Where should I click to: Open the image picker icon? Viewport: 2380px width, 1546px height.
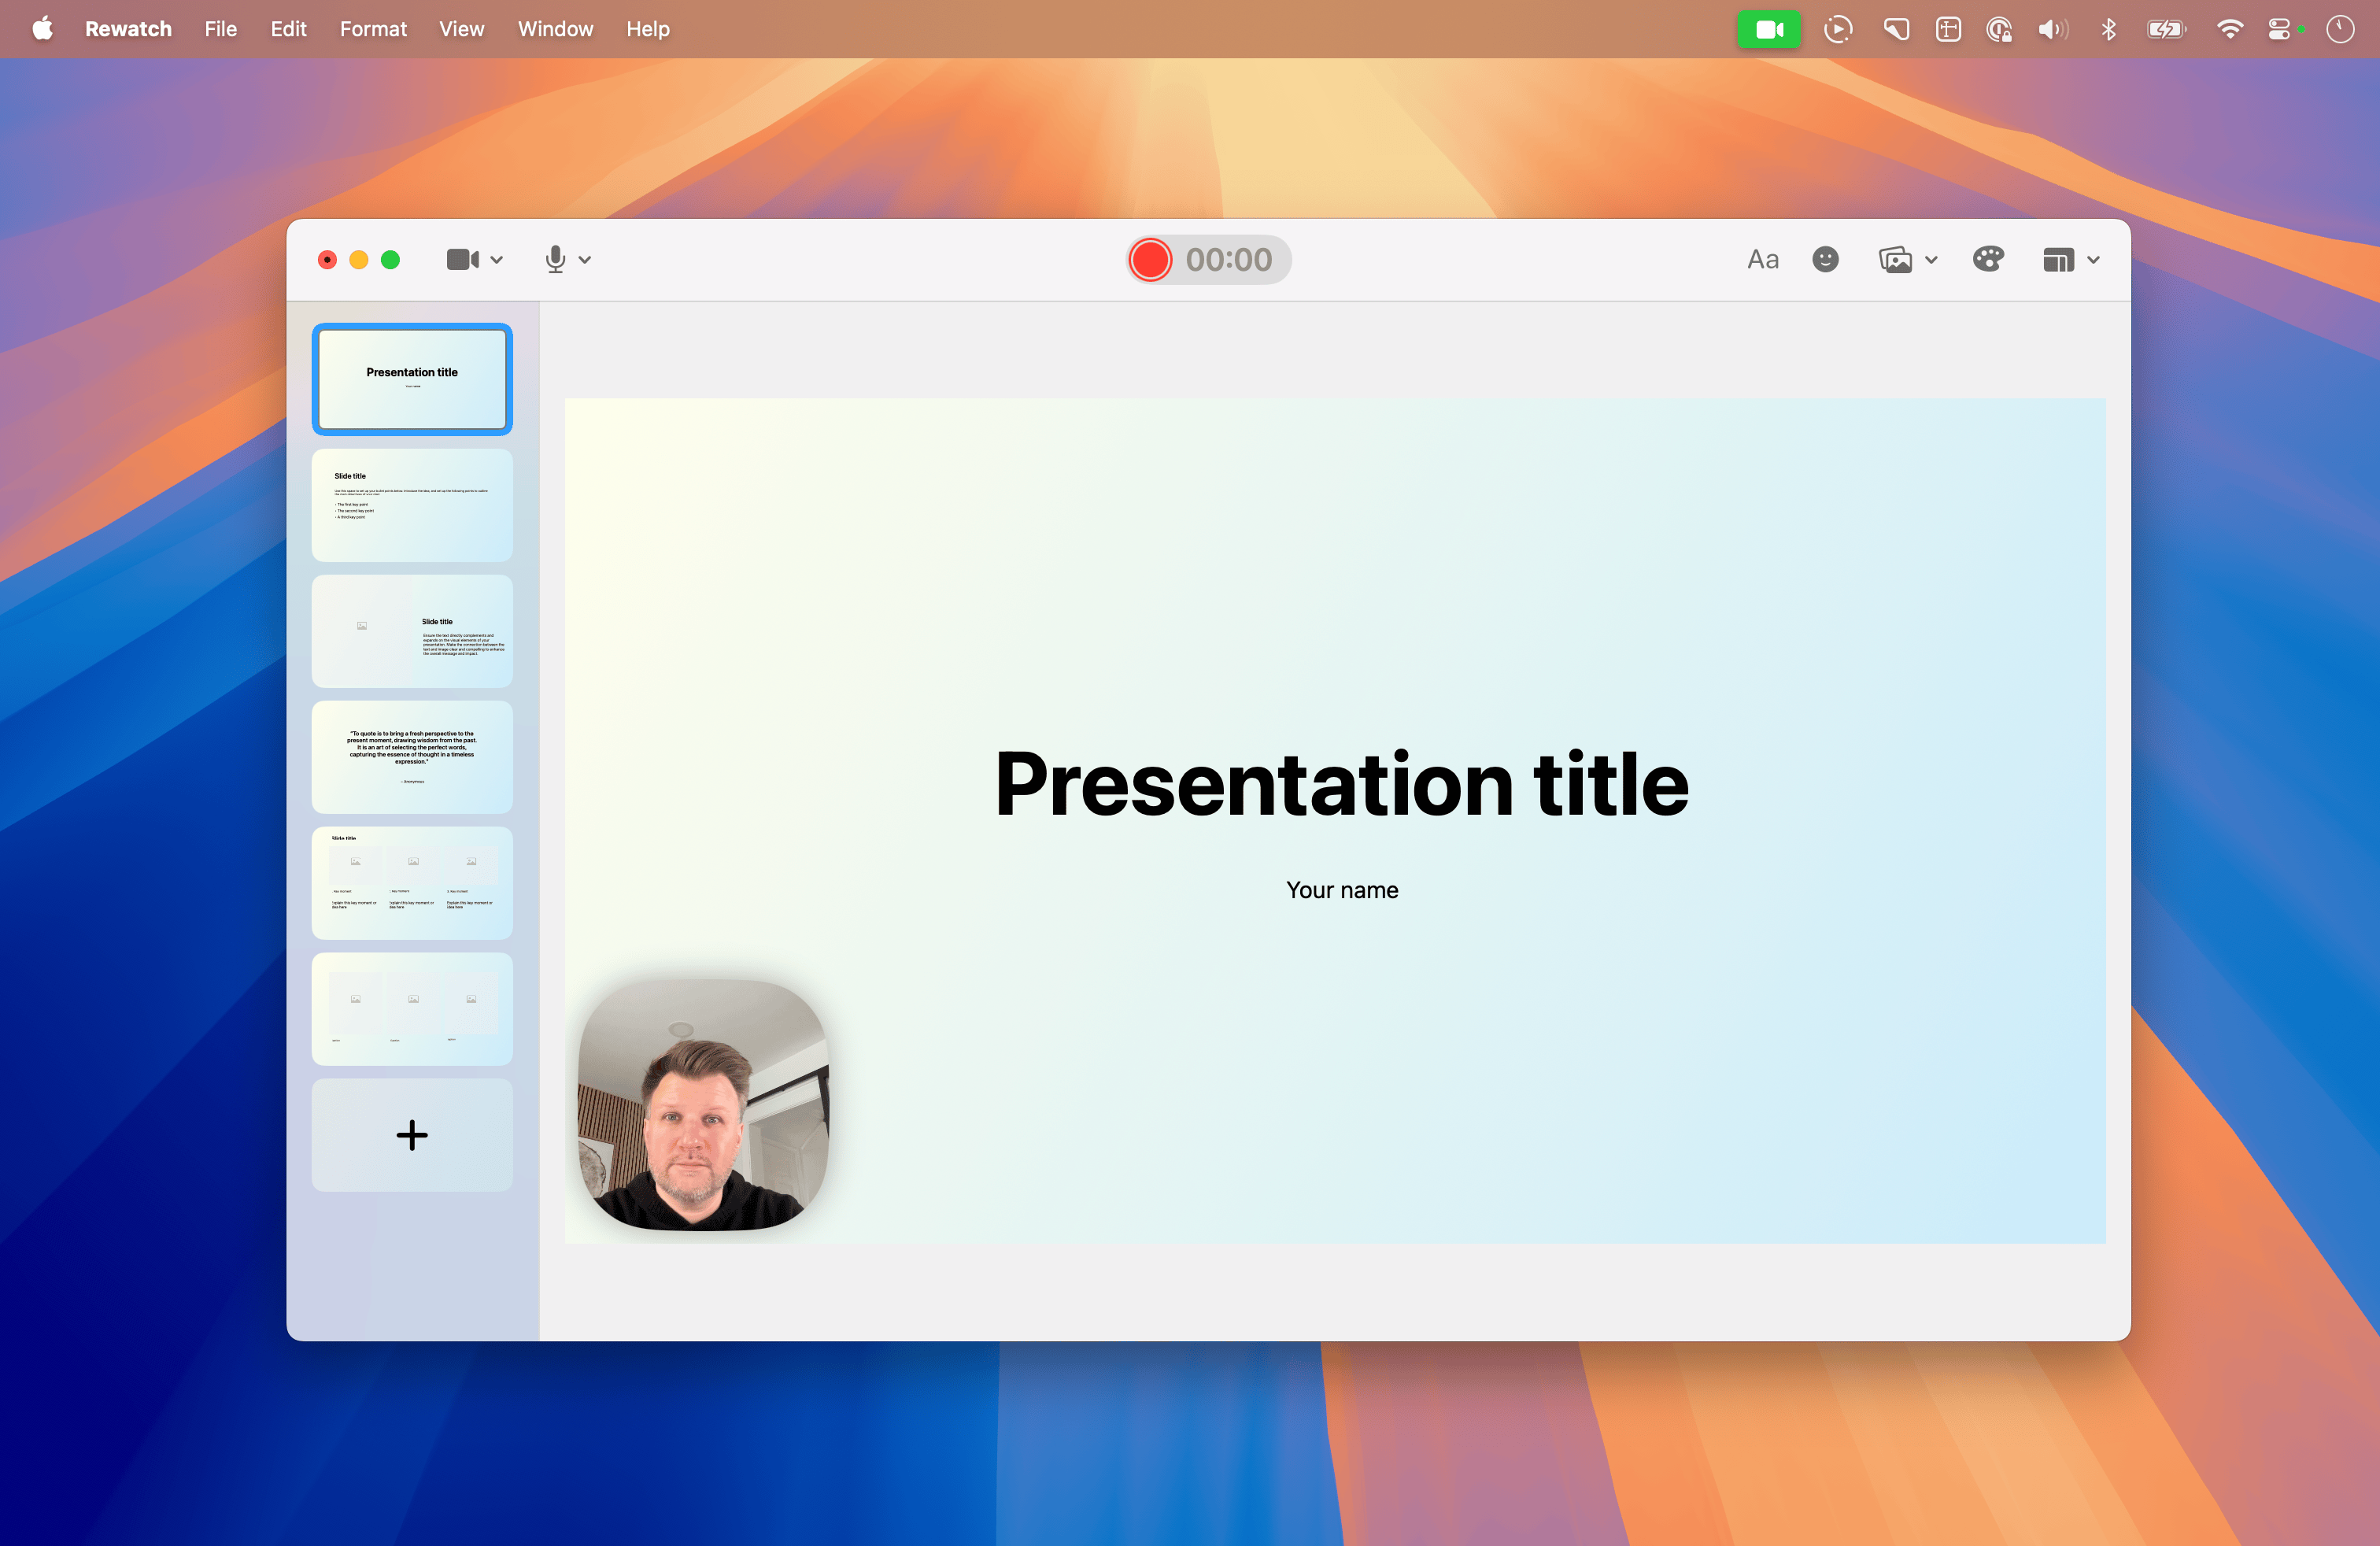[x=1897, y=259]
